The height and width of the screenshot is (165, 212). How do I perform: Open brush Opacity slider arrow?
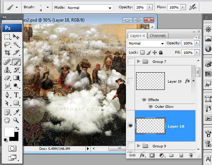click(x=150, y=7)
